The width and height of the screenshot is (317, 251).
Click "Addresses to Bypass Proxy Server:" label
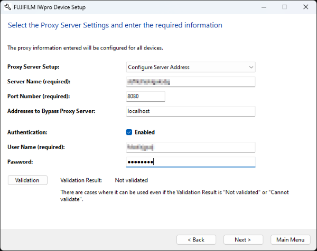pos(51,111)
